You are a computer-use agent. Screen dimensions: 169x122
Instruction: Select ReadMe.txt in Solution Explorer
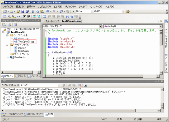click(20, 57)
